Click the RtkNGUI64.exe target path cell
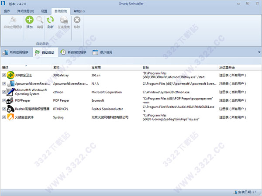Image resolution: width=262 pixels, height=196 pixels. [x=178, y=109]
